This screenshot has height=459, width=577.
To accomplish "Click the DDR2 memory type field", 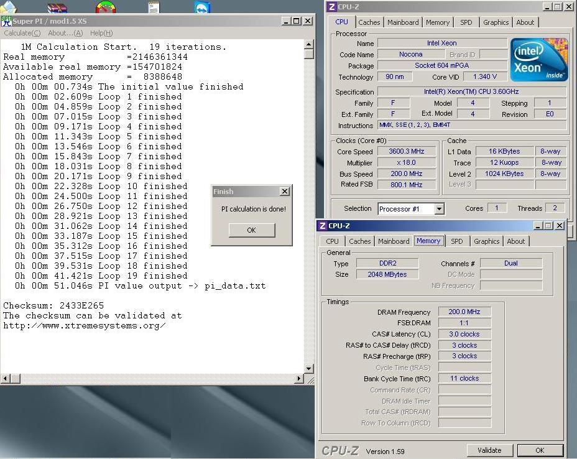I will click(387, 263).
